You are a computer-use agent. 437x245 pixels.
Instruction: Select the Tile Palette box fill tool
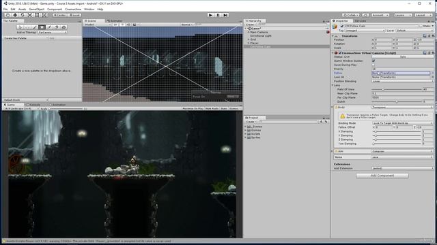[42, 27]
